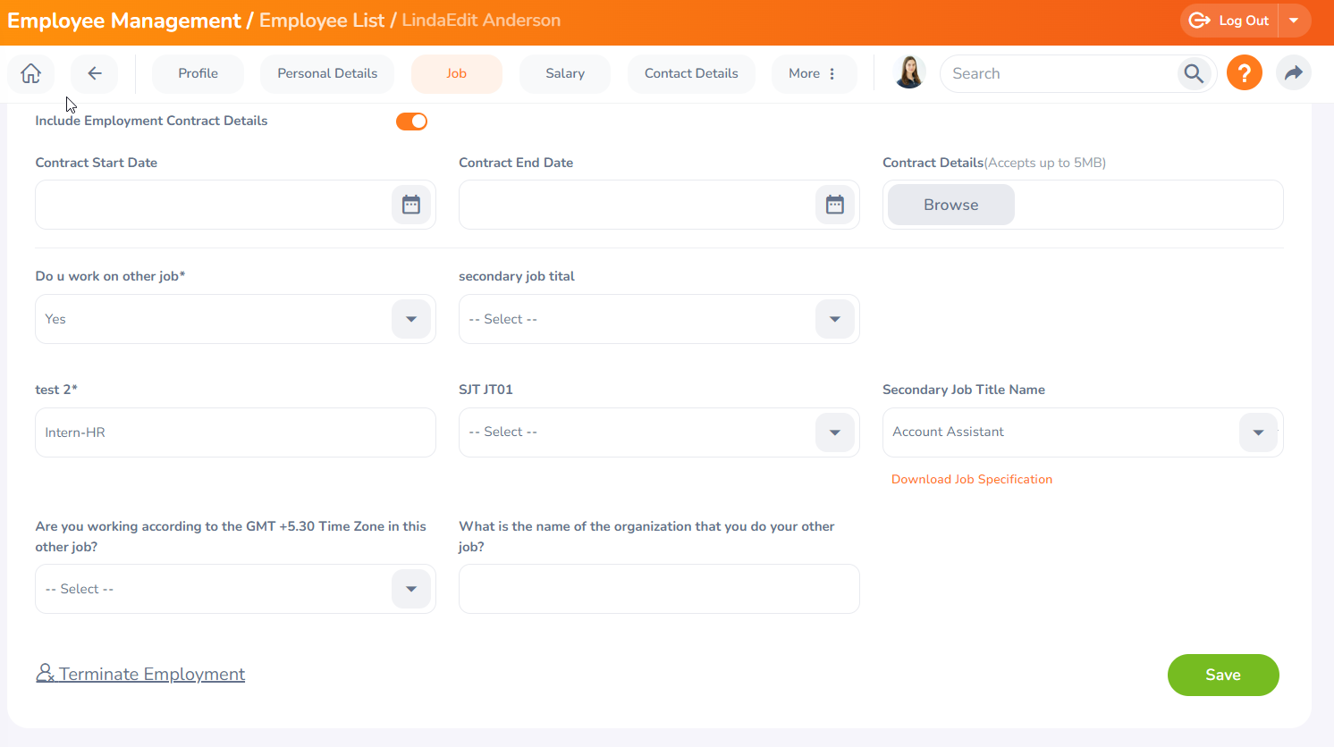
Task: Disable Include Employment Contract Details toggle
Action: [x=411, y=121]
